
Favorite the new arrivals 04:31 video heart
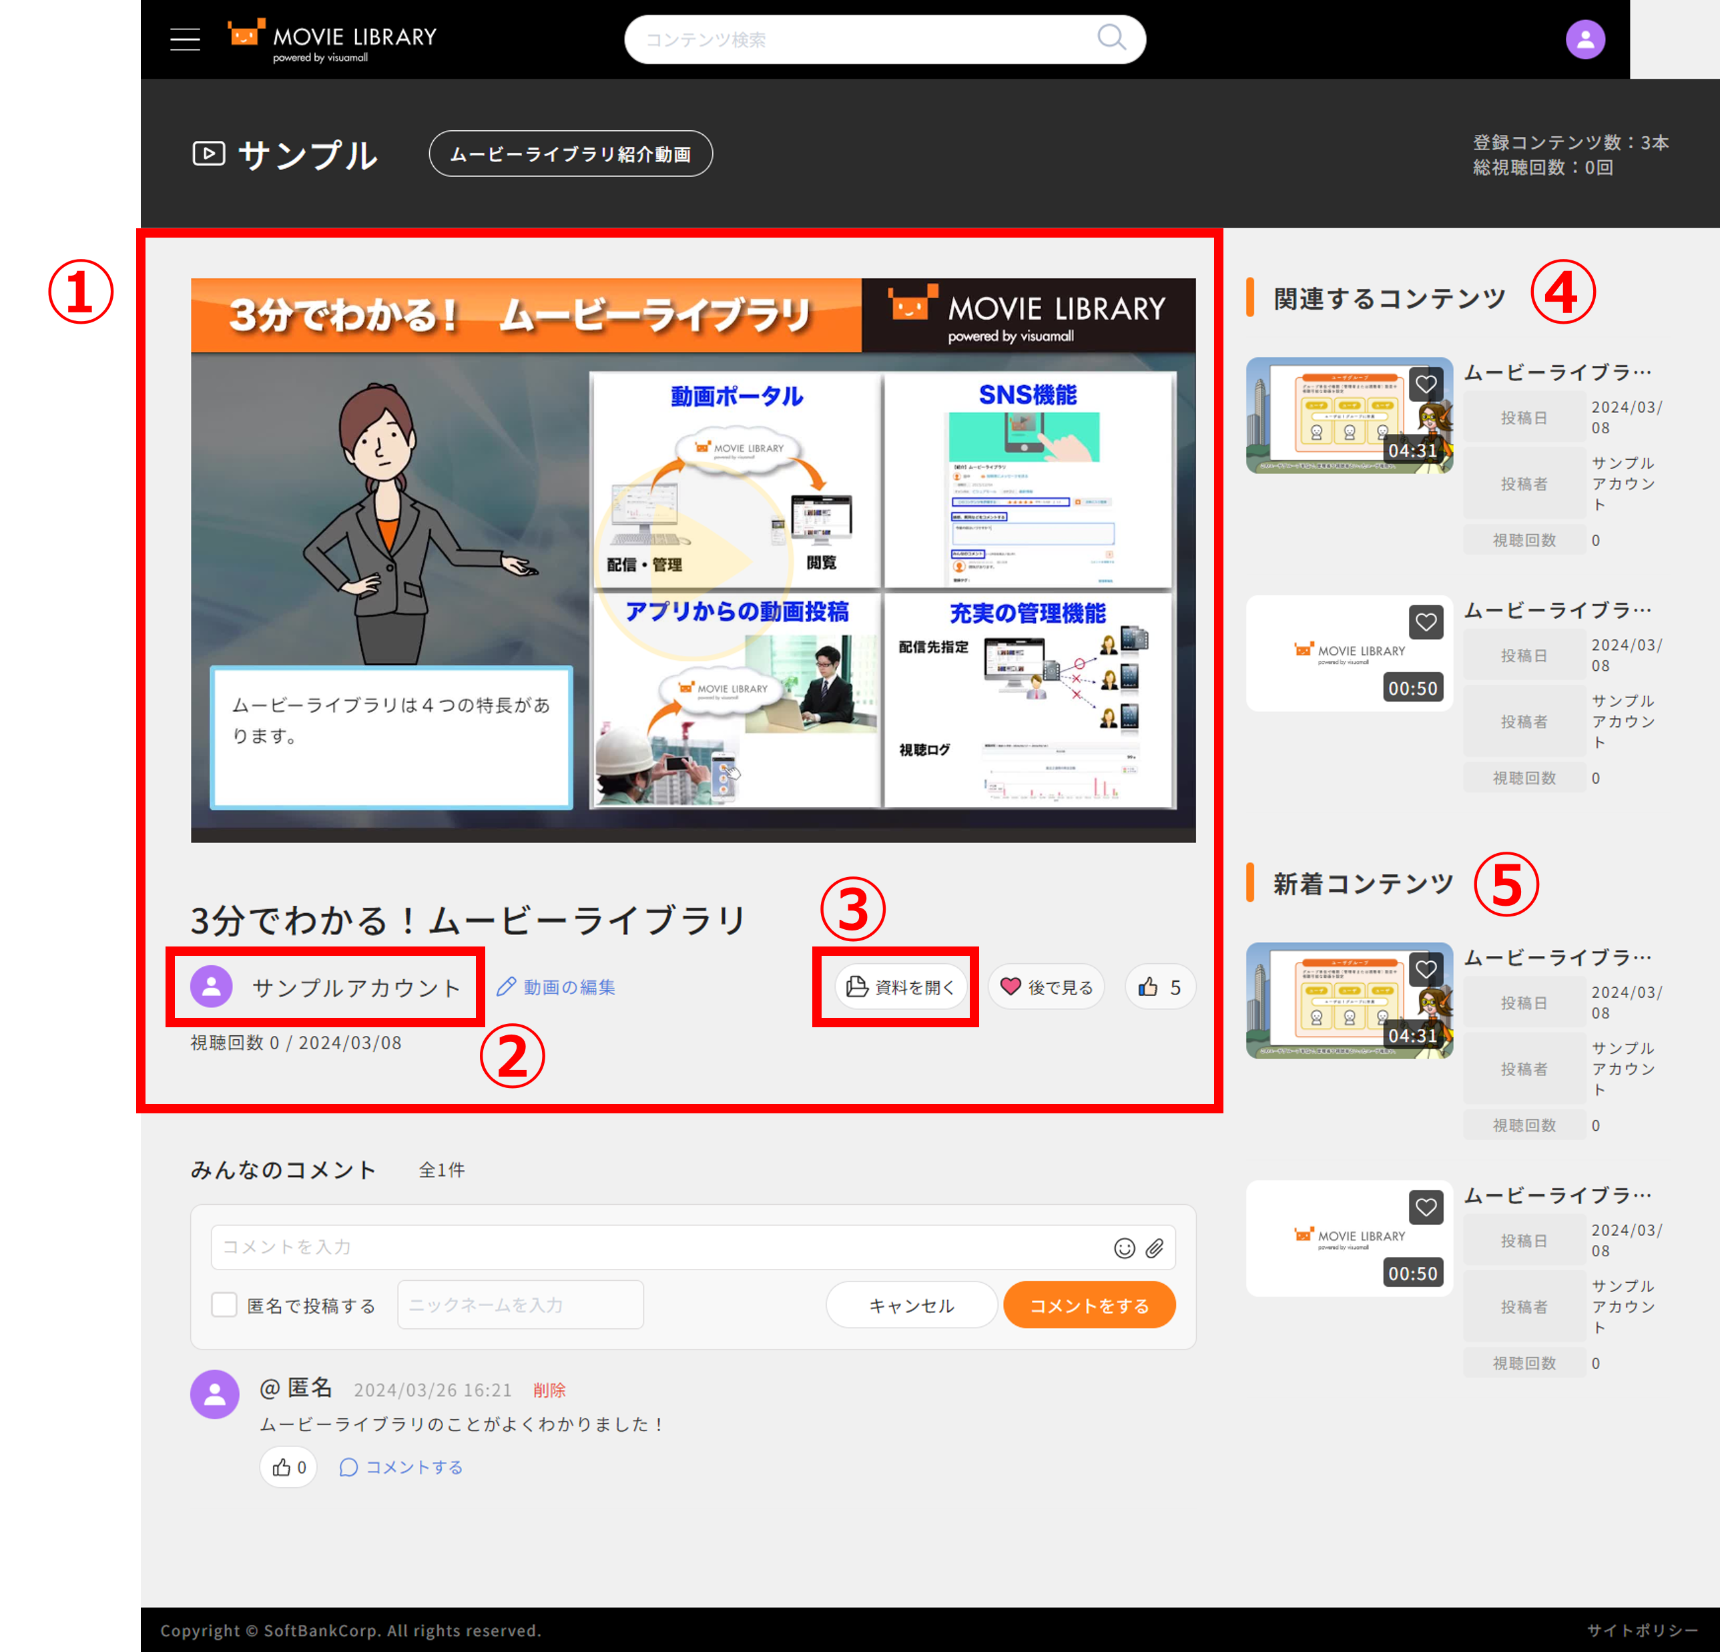coord(1426,969)
